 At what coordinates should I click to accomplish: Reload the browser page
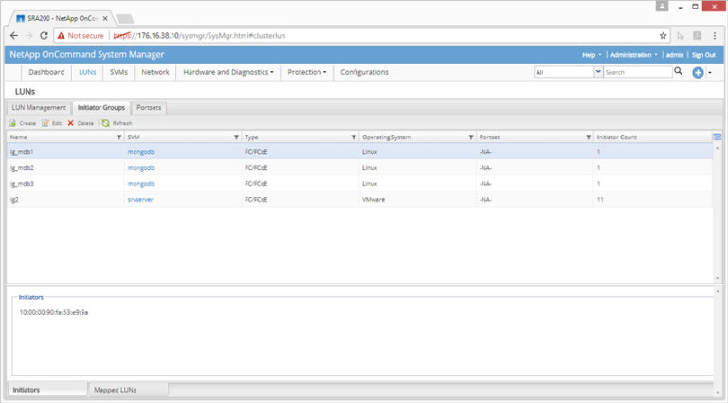point(44,36)
